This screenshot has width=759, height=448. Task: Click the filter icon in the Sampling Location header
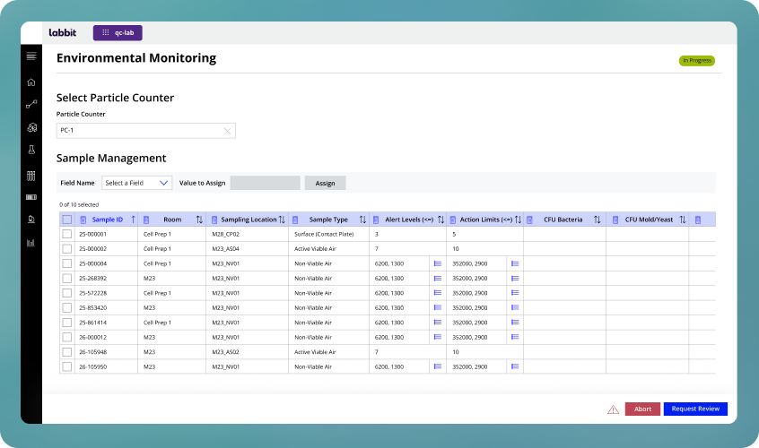(x=214, y=220)
